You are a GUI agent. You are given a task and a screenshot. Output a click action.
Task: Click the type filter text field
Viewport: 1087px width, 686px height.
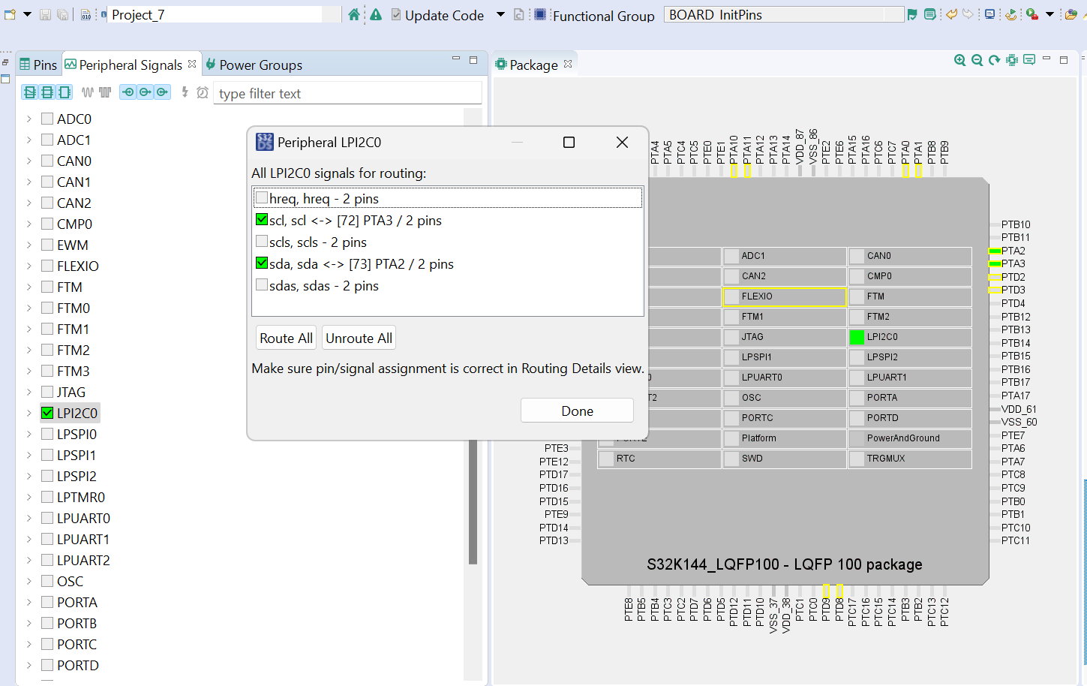tap(347, 93)
